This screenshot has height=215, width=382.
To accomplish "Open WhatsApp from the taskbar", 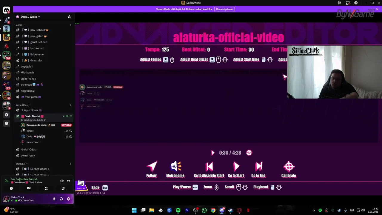I will click(204, 210).
